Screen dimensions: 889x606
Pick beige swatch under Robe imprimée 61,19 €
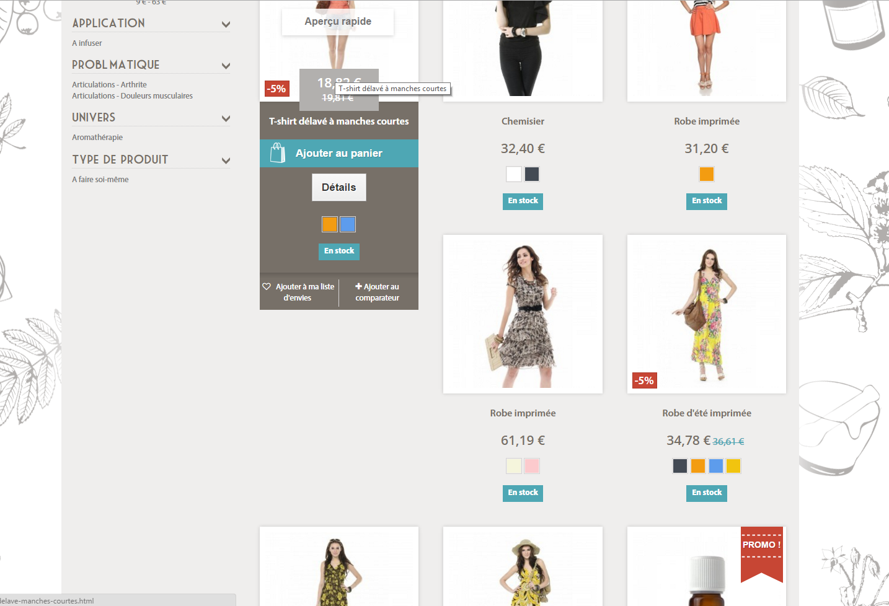tap(514, 466)
